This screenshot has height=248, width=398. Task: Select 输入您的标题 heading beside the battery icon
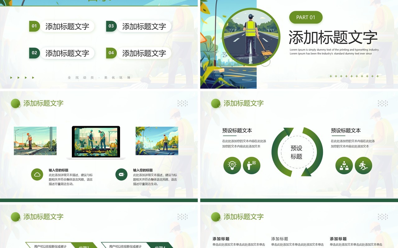(143, 170)
